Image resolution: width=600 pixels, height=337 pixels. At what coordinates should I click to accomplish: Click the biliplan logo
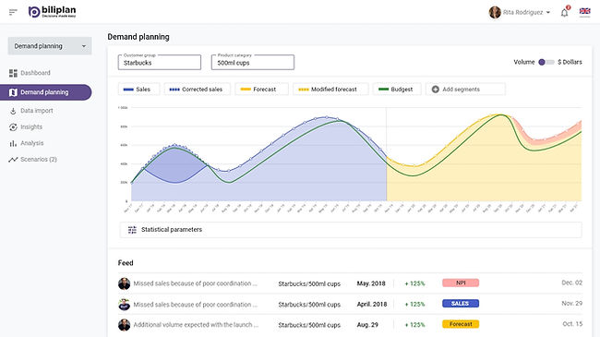click(52, 12)
